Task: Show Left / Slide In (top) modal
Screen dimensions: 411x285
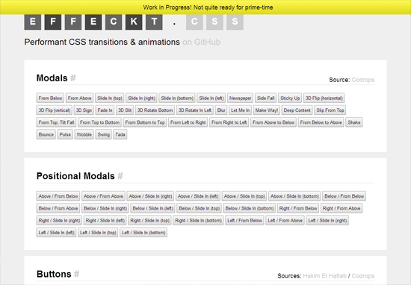Action: (98, 232)
